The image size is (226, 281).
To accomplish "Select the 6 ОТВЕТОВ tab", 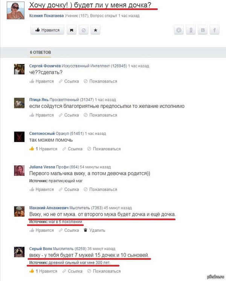I will click(x=40, y=52).
